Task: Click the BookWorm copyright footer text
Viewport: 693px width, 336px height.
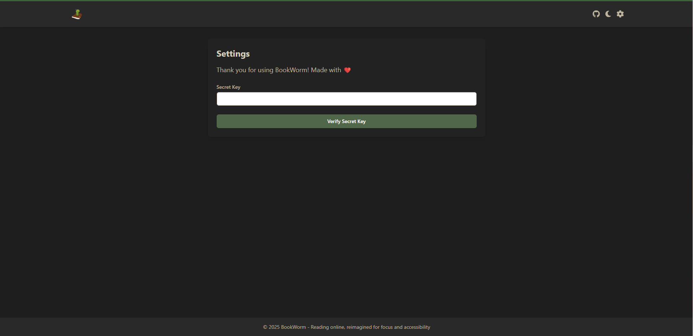Action: pos(346,327)
